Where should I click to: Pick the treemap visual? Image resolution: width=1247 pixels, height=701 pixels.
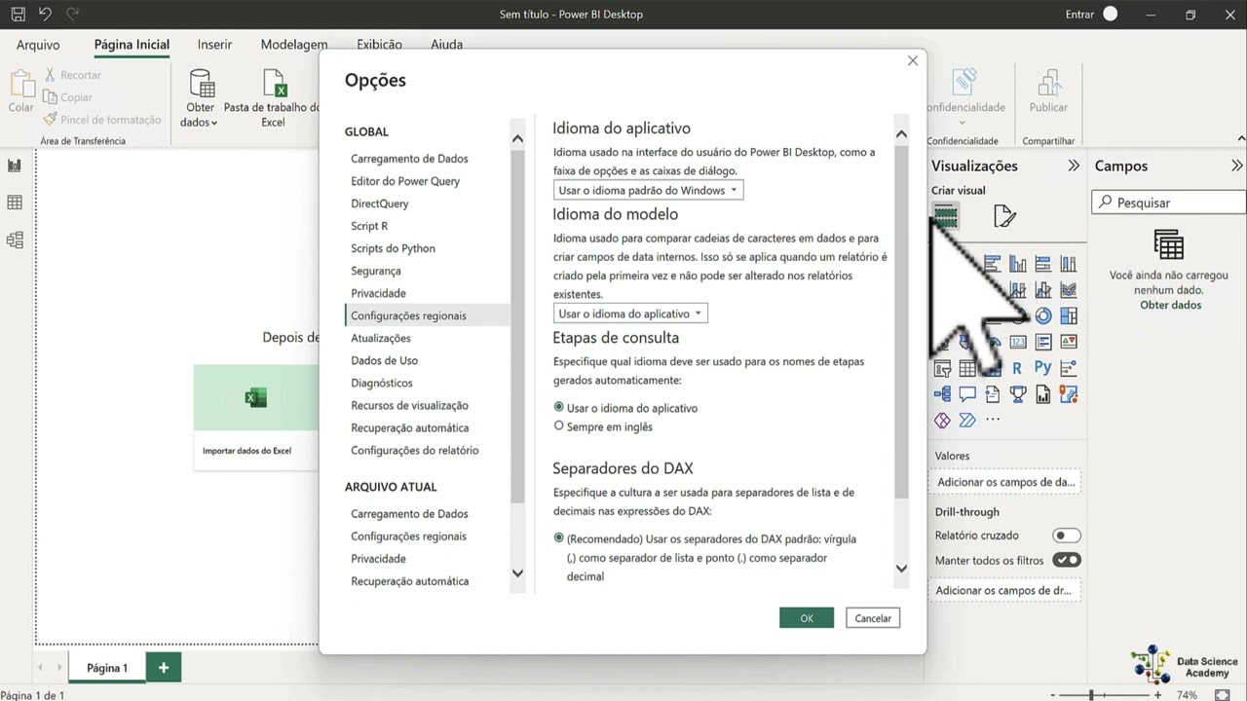(x=1069, y=315)
